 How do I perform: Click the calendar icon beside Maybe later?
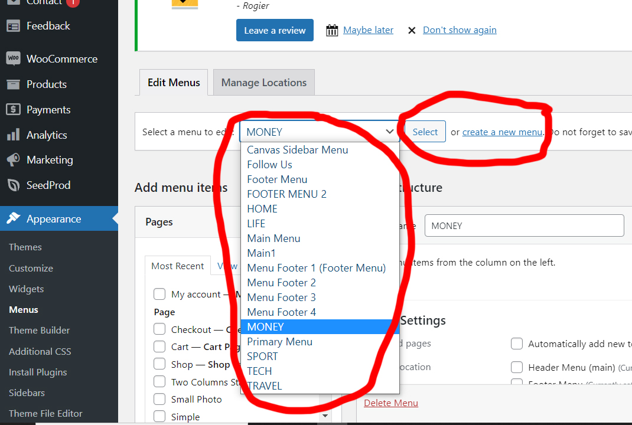click(332, 30)
